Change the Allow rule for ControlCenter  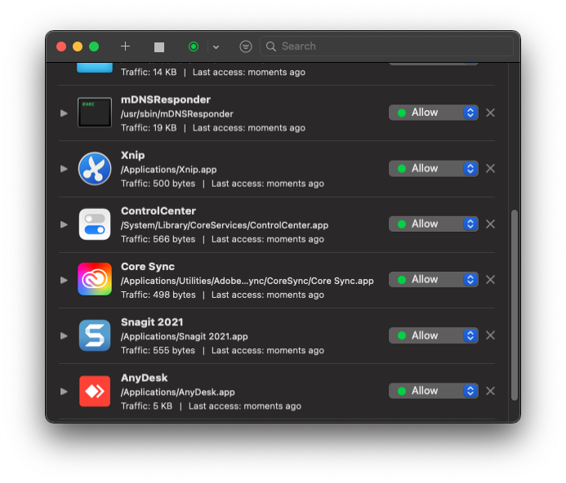pos(433,224)
